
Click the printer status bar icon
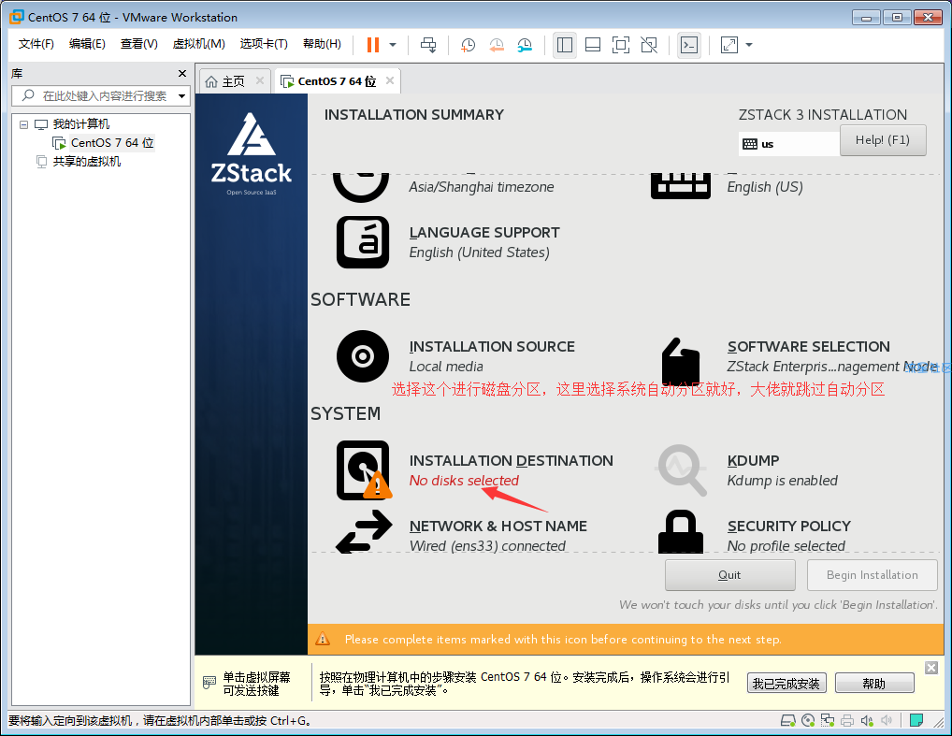point(847,721)
